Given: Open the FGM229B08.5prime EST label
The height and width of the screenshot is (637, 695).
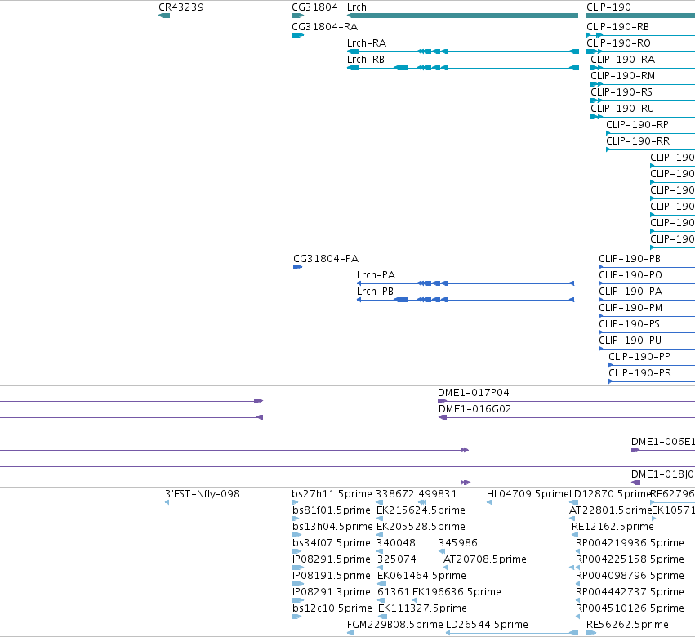Looking at the screenshot, I should click(x=395, y=625).
